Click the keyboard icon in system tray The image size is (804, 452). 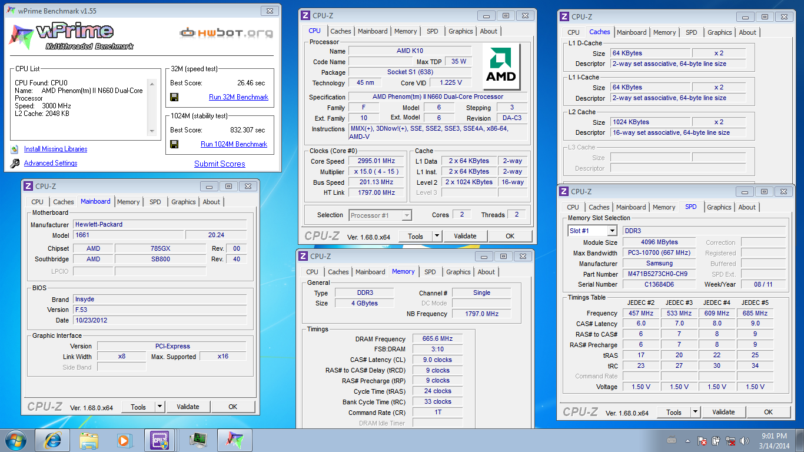[672, 440]
